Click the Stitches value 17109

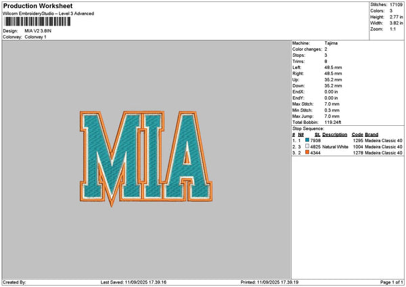point(396,5)
